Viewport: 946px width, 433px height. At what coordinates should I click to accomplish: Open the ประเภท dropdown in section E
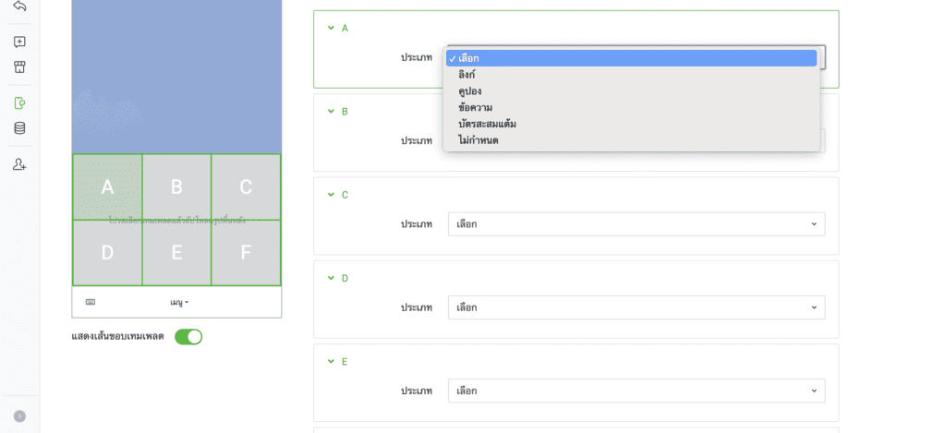(x=637, y=391)
